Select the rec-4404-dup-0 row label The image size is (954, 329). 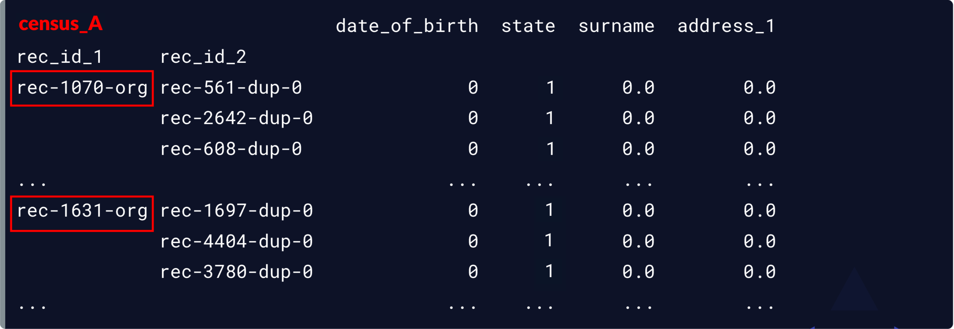pyautogui.click(x=237, y=242)
